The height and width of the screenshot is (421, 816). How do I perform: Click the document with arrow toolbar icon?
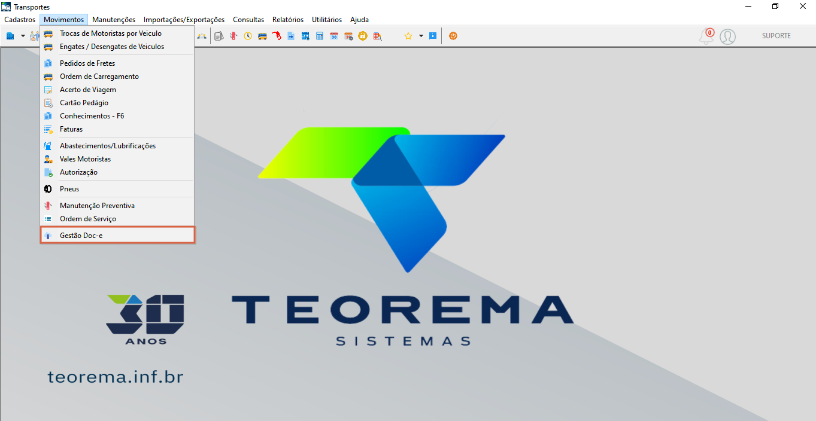[x=291, y=36]
